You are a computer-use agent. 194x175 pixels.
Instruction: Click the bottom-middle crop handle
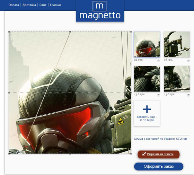(x=70, y=154)
